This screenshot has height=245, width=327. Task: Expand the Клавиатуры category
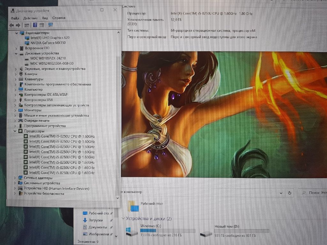16,79
